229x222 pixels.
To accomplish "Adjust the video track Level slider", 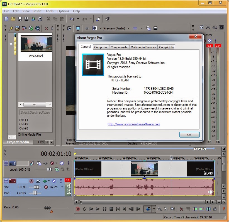I will (49, 169).
